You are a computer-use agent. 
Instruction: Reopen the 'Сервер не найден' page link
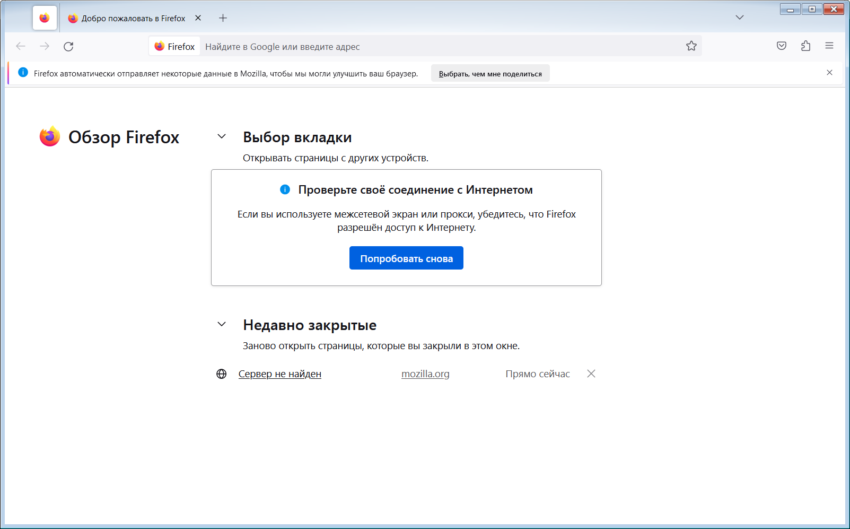279,374
